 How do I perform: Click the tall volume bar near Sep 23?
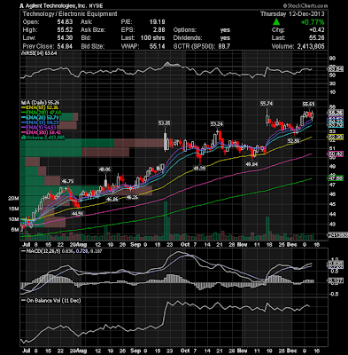pos(166,221)
